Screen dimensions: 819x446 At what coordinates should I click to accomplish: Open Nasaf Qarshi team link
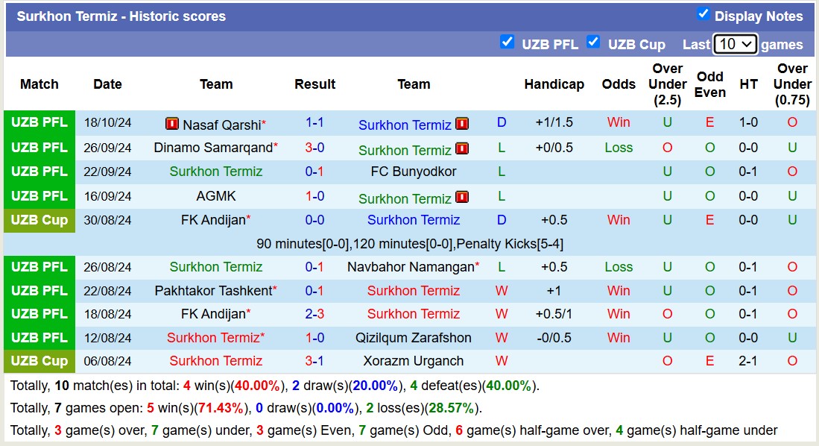(221, 125)
